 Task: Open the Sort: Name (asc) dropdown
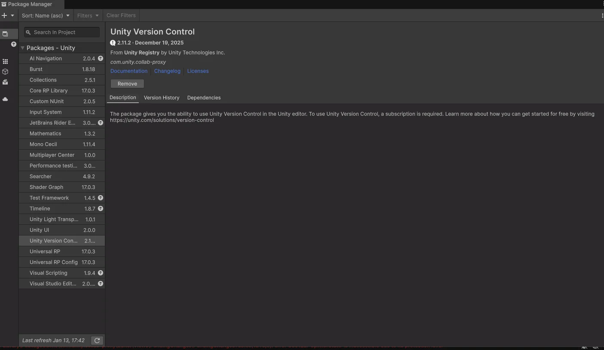46,15
